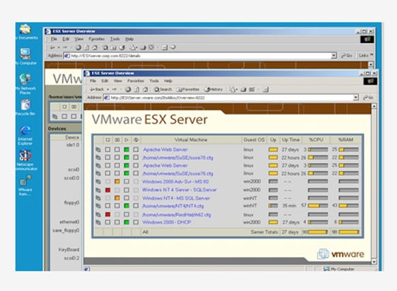
Task: Click scroll-up arrow in front browser
Action: tap(374, 106)
